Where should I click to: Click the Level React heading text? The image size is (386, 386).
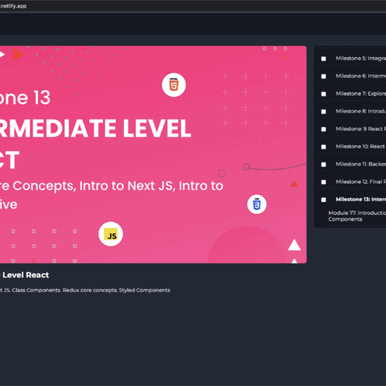coord(26,275)
